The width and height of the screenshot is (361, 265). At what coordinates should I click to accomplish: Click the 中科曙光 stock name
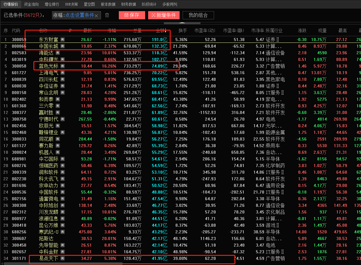[x=49, y=59]
